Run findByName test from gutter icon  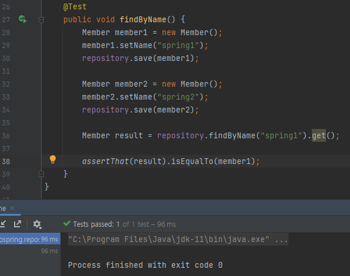(x=22, y=19)
